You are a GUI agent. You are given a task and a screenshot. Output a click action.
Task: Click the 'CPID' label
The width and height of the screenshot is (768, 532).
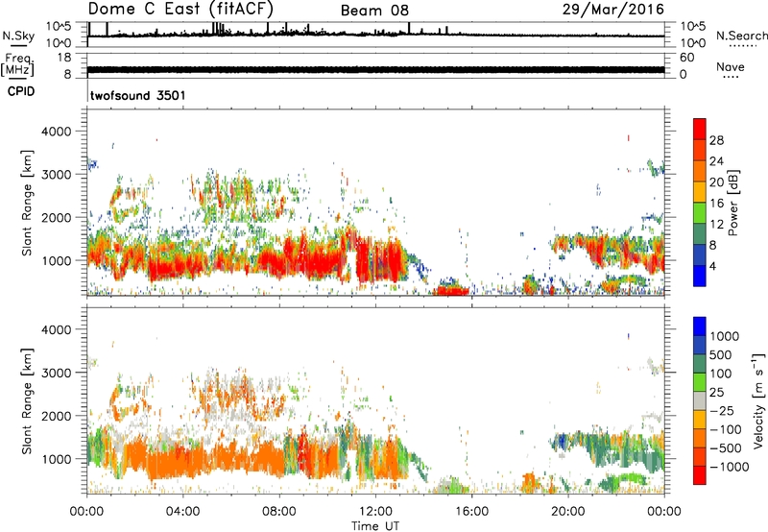pyautogui.click(x=21, y=91)
